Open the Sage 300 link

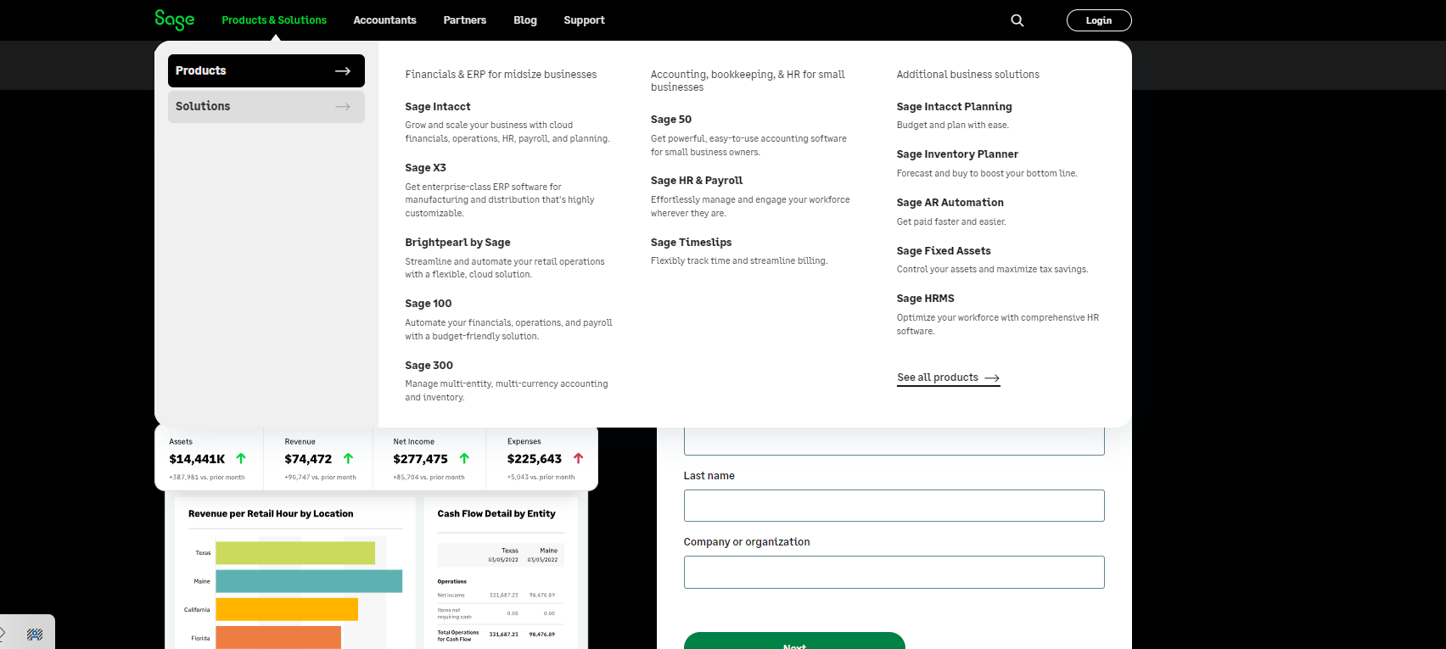tap(429, 366)
